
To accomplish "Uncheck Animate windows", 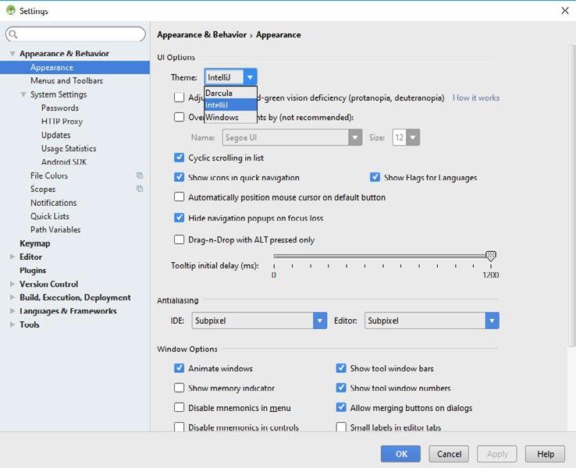I will pos(179,368).
